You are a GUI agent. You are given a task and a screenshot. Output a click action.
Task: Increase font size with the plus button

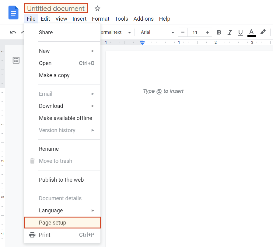coord(207,32)
